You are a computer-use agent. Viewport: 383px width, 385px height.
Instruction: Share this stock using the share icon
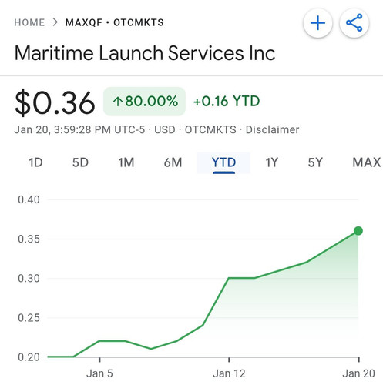click(354, 23)
